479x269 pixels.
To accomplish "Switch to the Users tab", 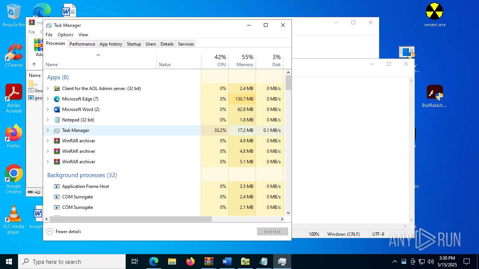I will point(151,44).
